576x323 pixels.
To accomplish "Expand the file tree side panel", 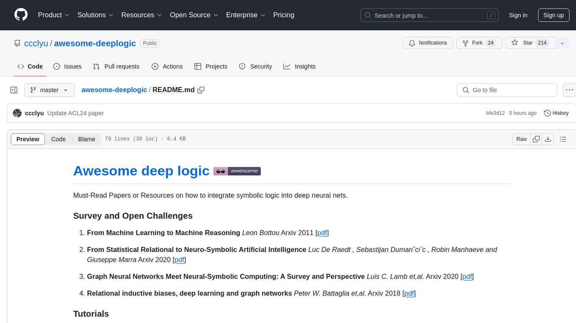I will (x=14, y=90).
